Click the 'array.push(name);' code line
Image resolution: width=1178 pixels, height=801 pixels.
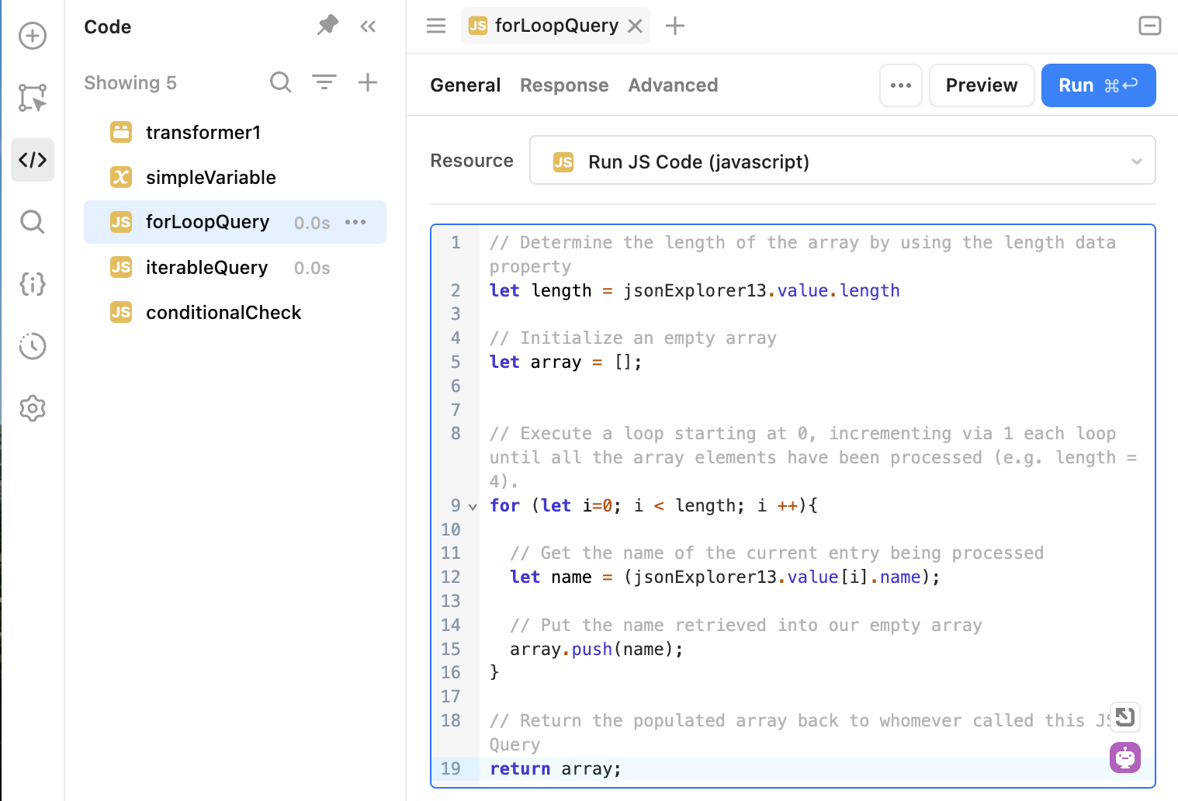point(596,650)
